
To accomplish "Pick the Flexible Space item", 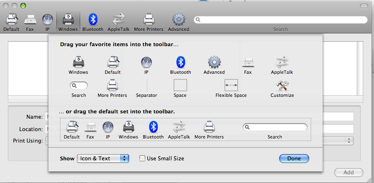I will [x=231, y=85].
